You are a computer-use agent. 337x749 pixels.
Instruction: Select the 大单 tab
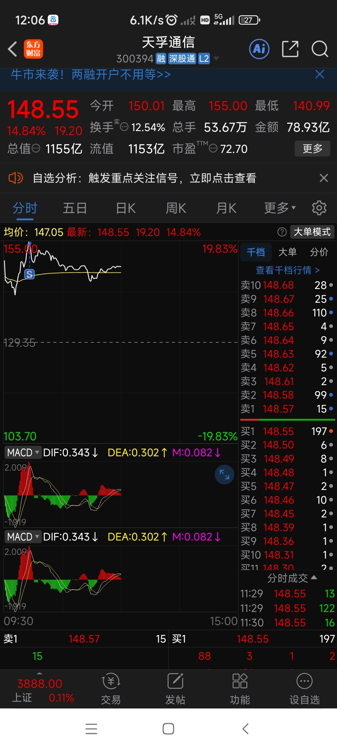pyautogui.click(x=287, y=252)
